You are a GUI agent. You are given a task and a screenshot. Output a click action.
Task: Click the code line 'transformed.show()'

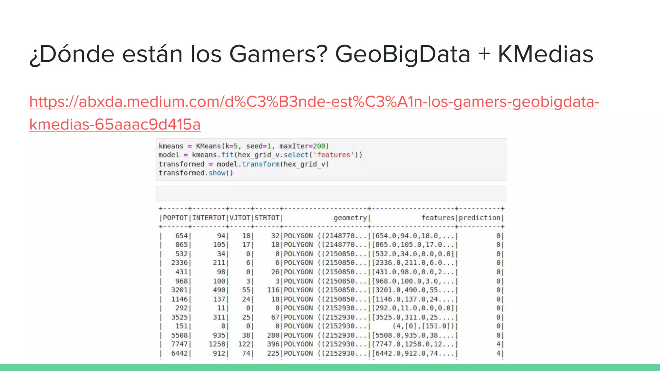[196, 173]
